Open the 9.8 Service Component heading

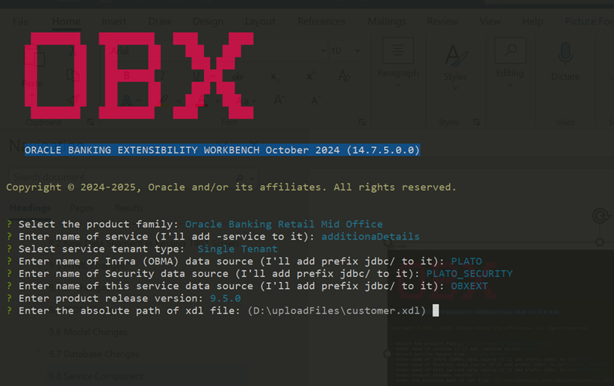96,376
